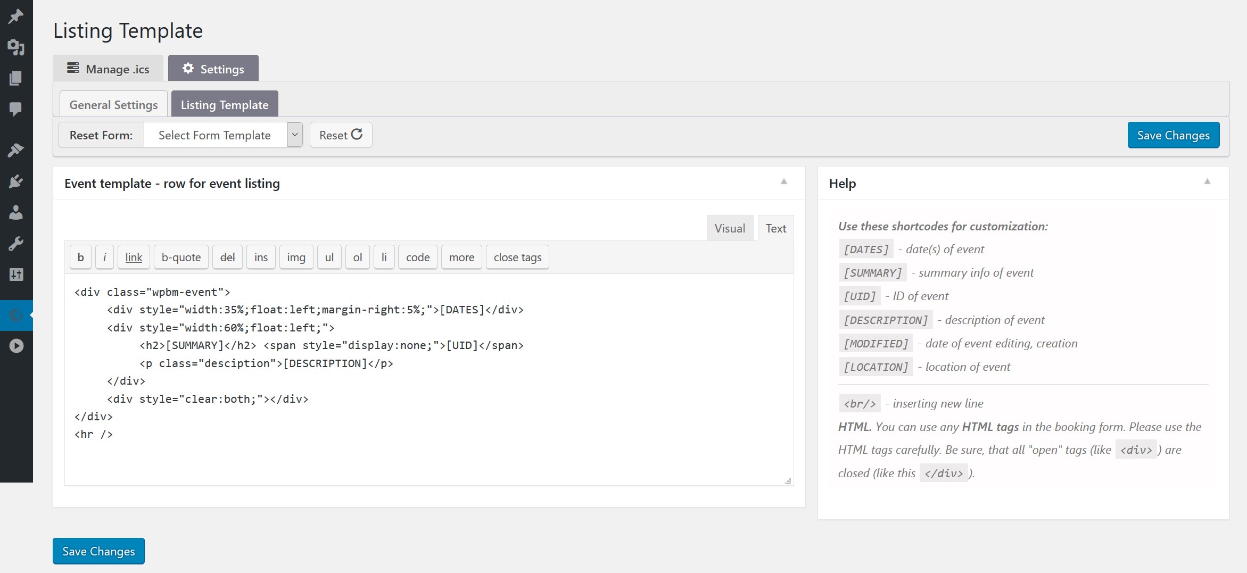The image size is (1247, 573).
Task: Click the close tags button
Action: 517,257
